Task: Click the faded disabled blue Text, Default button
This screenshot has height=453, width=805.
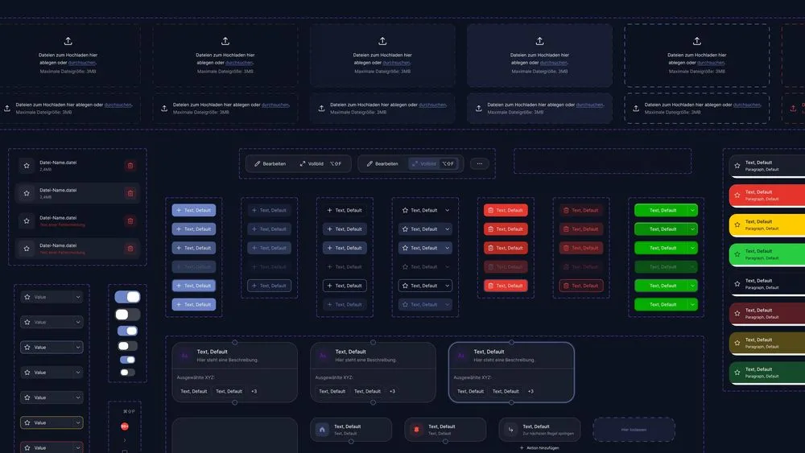Action: [x=193, y=267]
